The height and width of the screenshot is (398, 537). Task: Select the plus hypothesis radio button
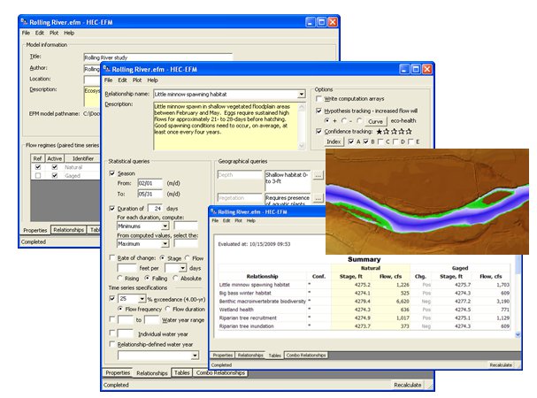click(327, 120)
